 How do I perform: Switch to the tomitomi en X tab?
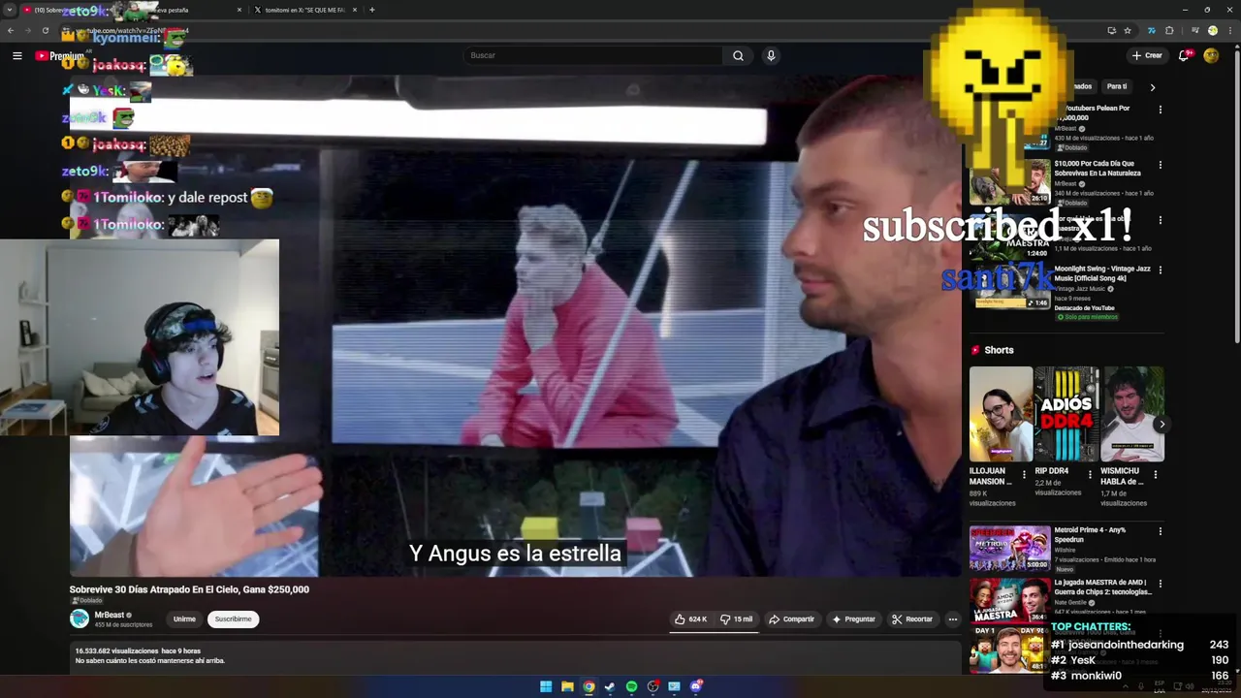pos(305,10)
